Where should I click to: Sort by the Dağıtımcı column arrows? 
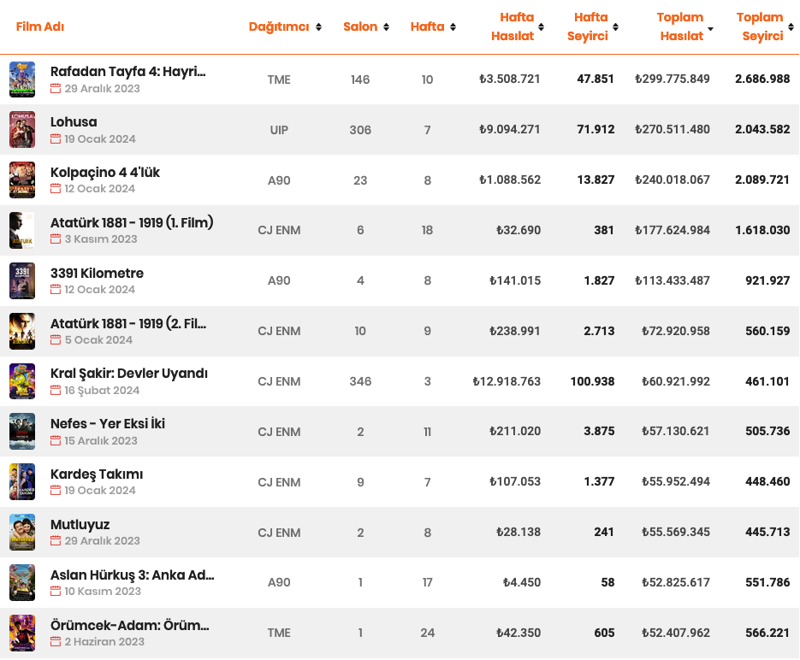(318, 27)
